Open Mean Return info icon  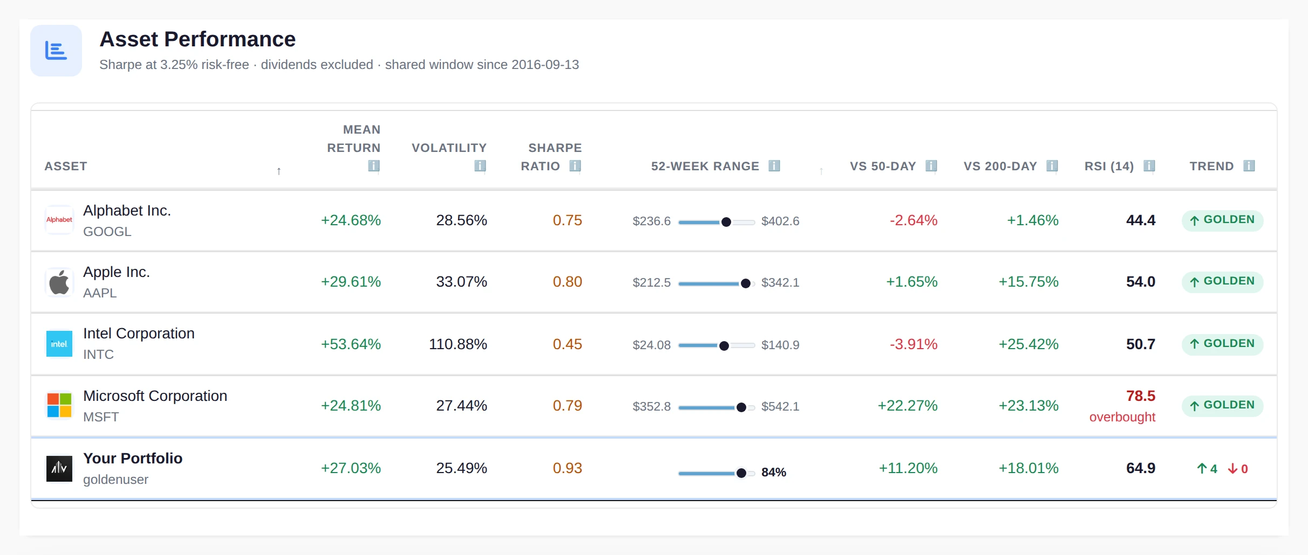[373, 166]
